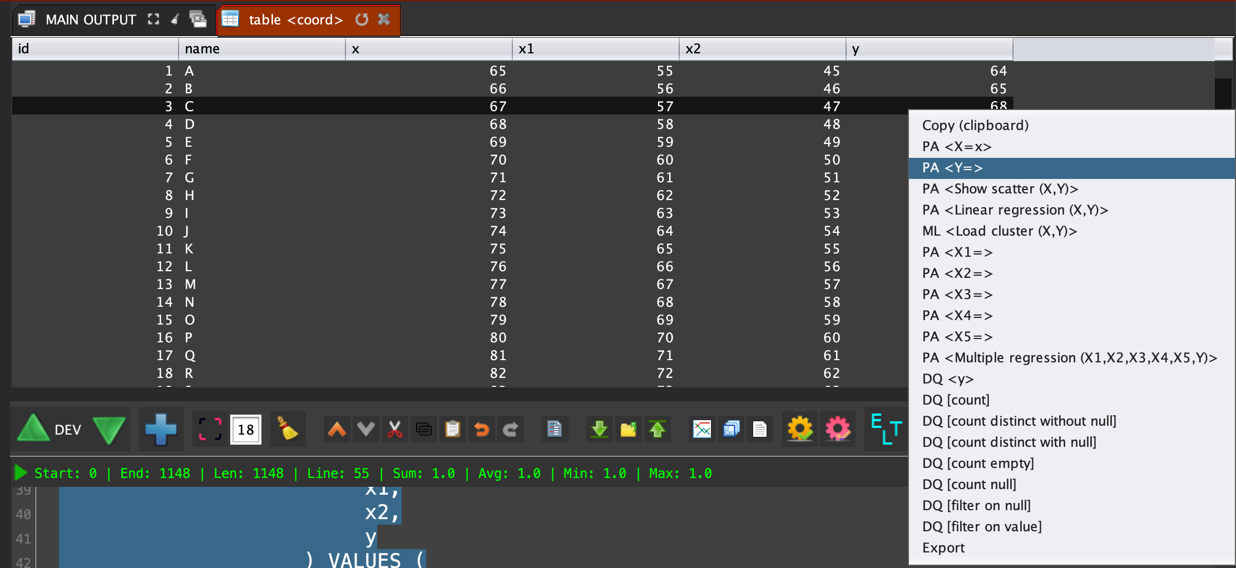Click the cyan ELT icon
The image size is (1236, 568).
pyautogui.click(x=886, y=429)
